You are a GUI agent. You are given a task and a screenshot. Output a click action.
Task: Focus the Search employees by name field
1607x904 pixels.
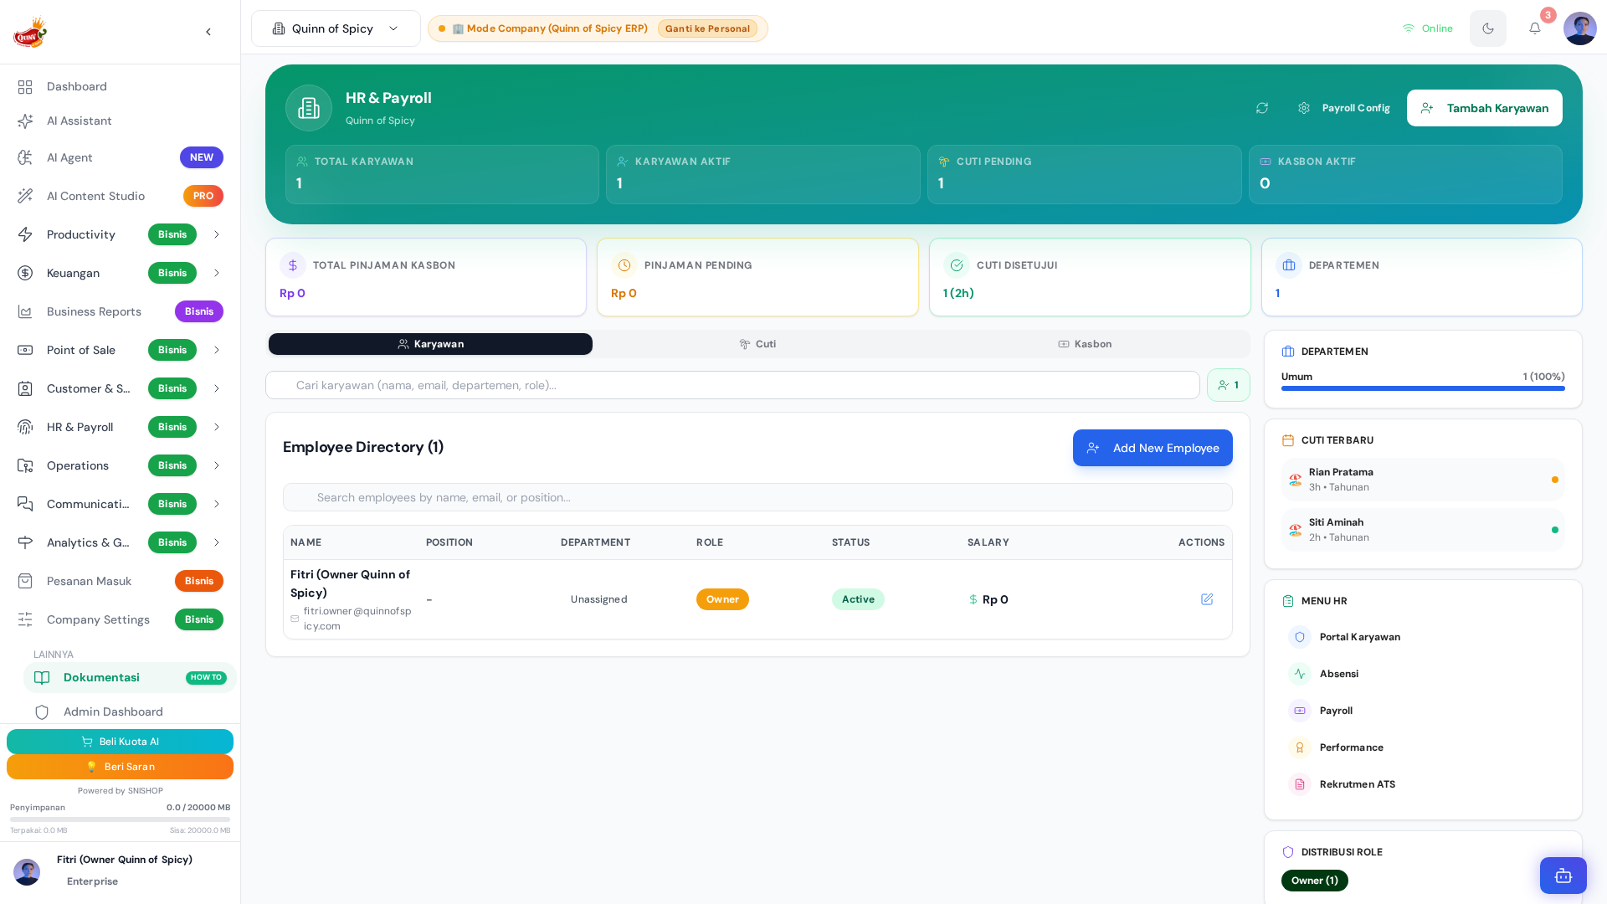tap(757, 497)
